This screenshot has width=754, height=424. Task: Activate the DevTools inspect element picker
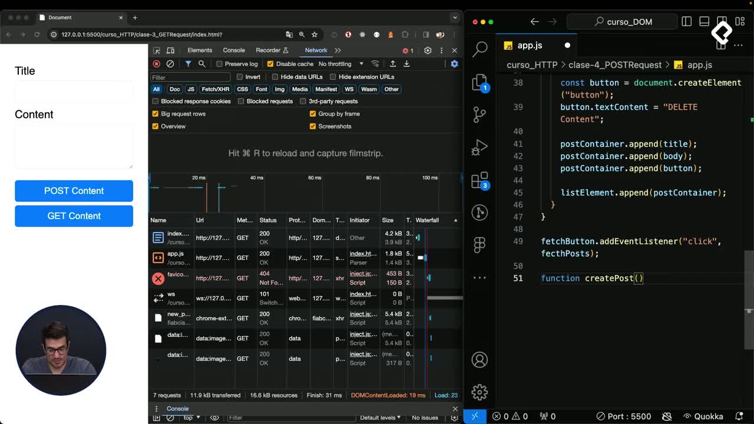[x=156, y=51]
